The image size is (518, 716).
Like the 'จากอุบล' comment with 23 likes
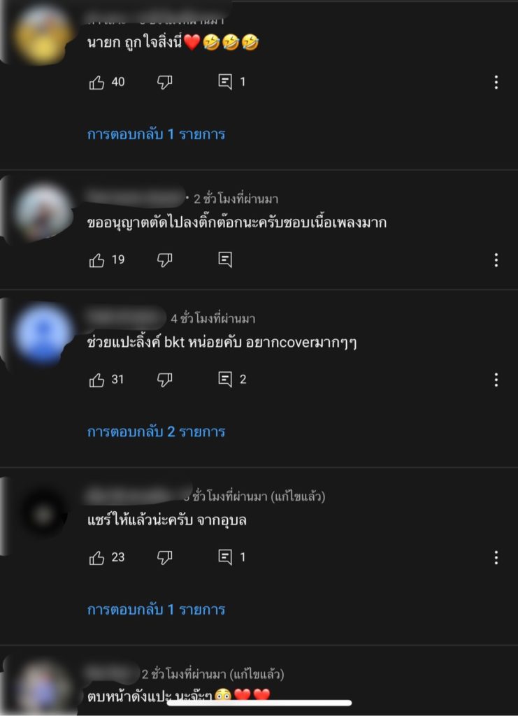[96, 557]
